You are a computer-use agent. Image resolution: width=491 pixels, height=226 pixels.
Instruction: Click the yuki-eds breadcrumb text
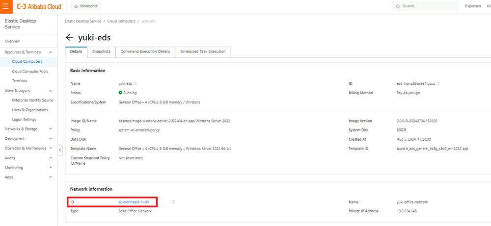(148, 21)
